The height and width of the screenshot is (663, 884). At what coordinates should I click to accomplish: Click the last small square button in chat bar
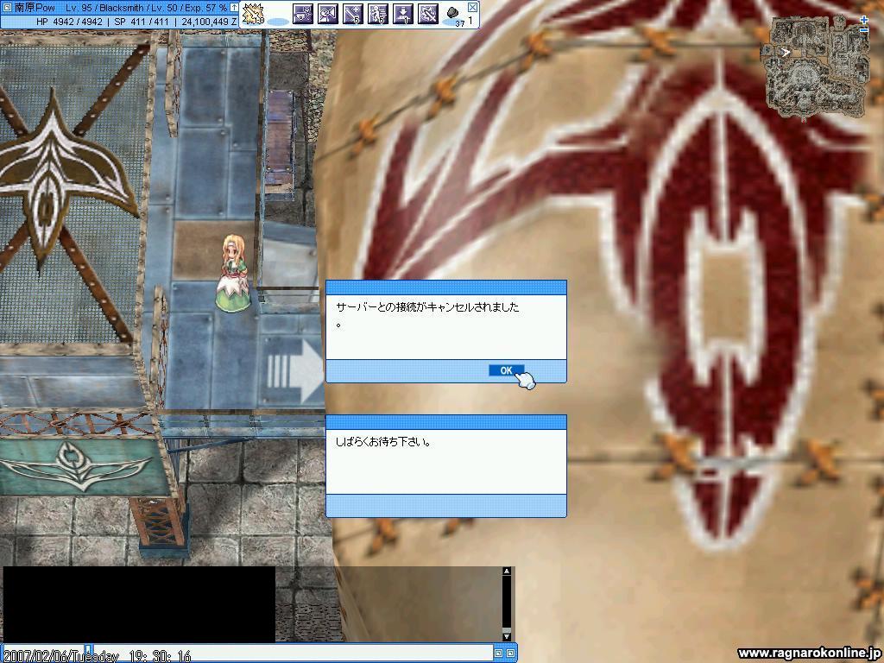click(x=510, y=653)
